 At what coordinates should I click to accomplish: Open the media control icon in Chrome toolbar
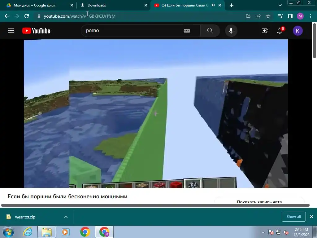pos(280,16)
